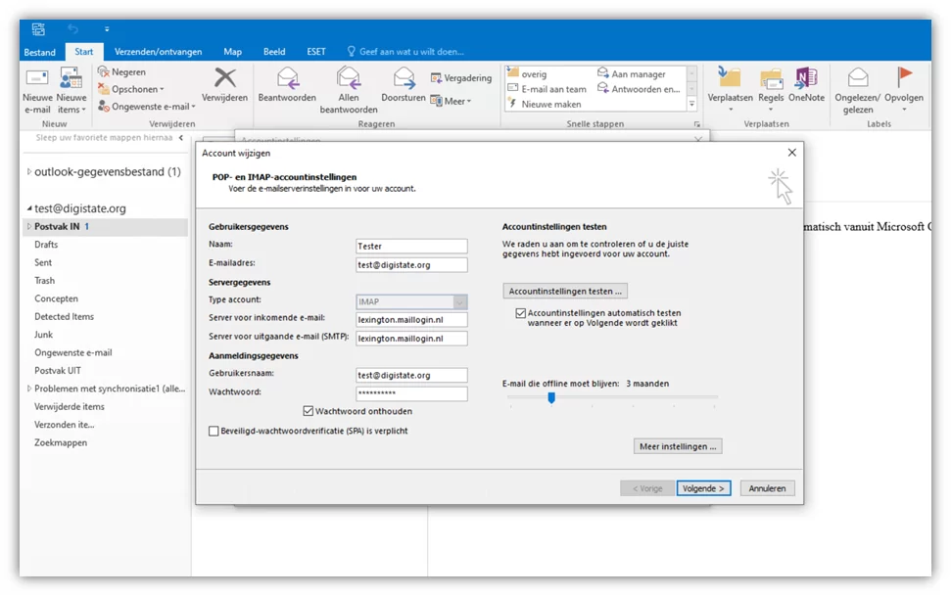Collapse the test@digistate.org account node

coord(28,208)
